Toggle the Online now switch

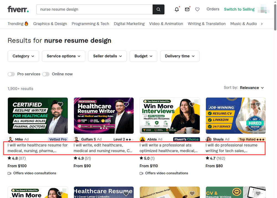tap(46, 74)
